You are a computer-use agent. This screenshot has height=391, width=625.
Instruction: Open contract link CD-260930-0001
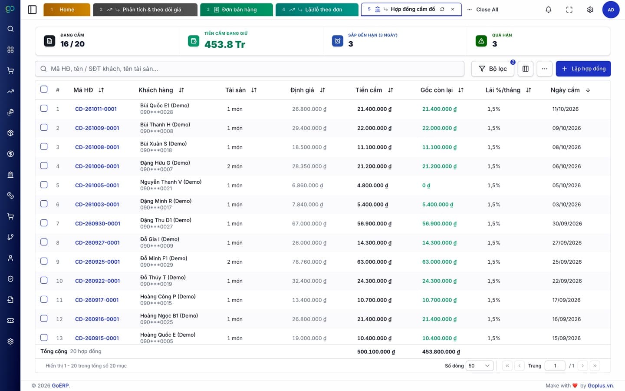pos(98,224)
